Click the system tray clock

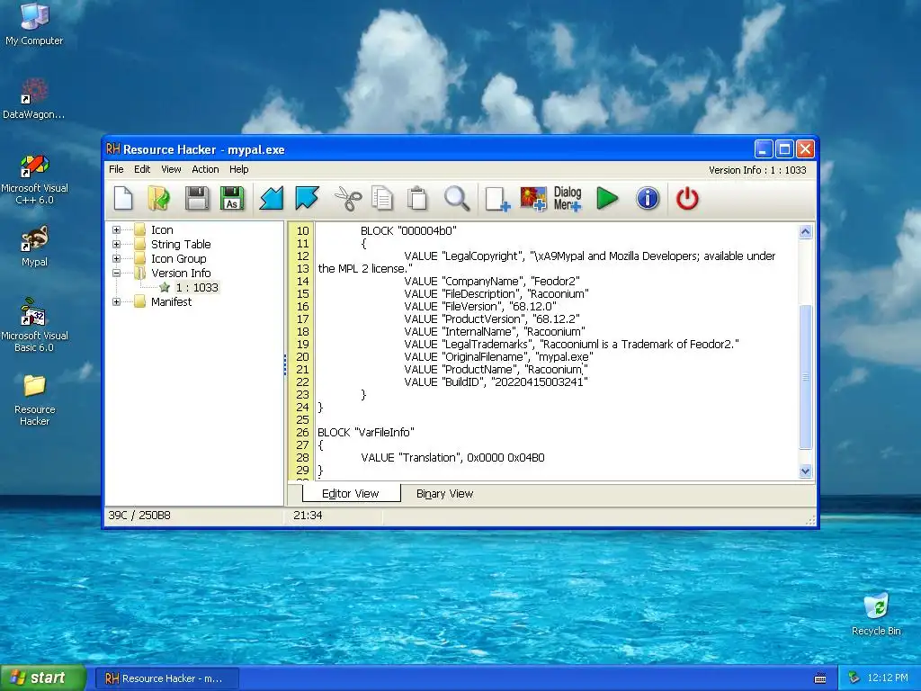pos(888,678)
